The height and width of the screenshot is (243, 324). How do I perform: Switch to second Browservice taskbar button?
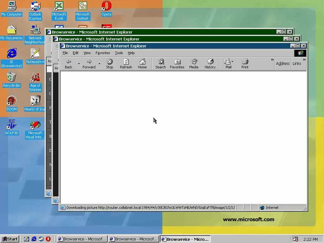coord(134,239)
